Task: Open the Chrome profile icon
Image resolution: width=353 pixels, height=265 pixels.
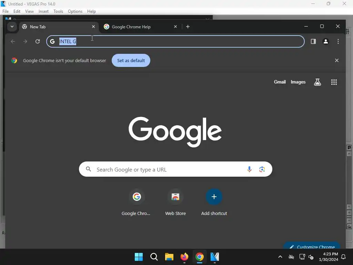Action: click(325, 41)
